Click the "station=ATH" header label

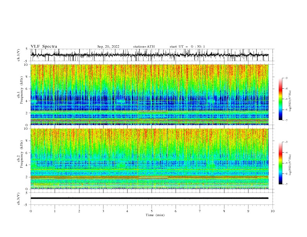[x=144, y=46]
